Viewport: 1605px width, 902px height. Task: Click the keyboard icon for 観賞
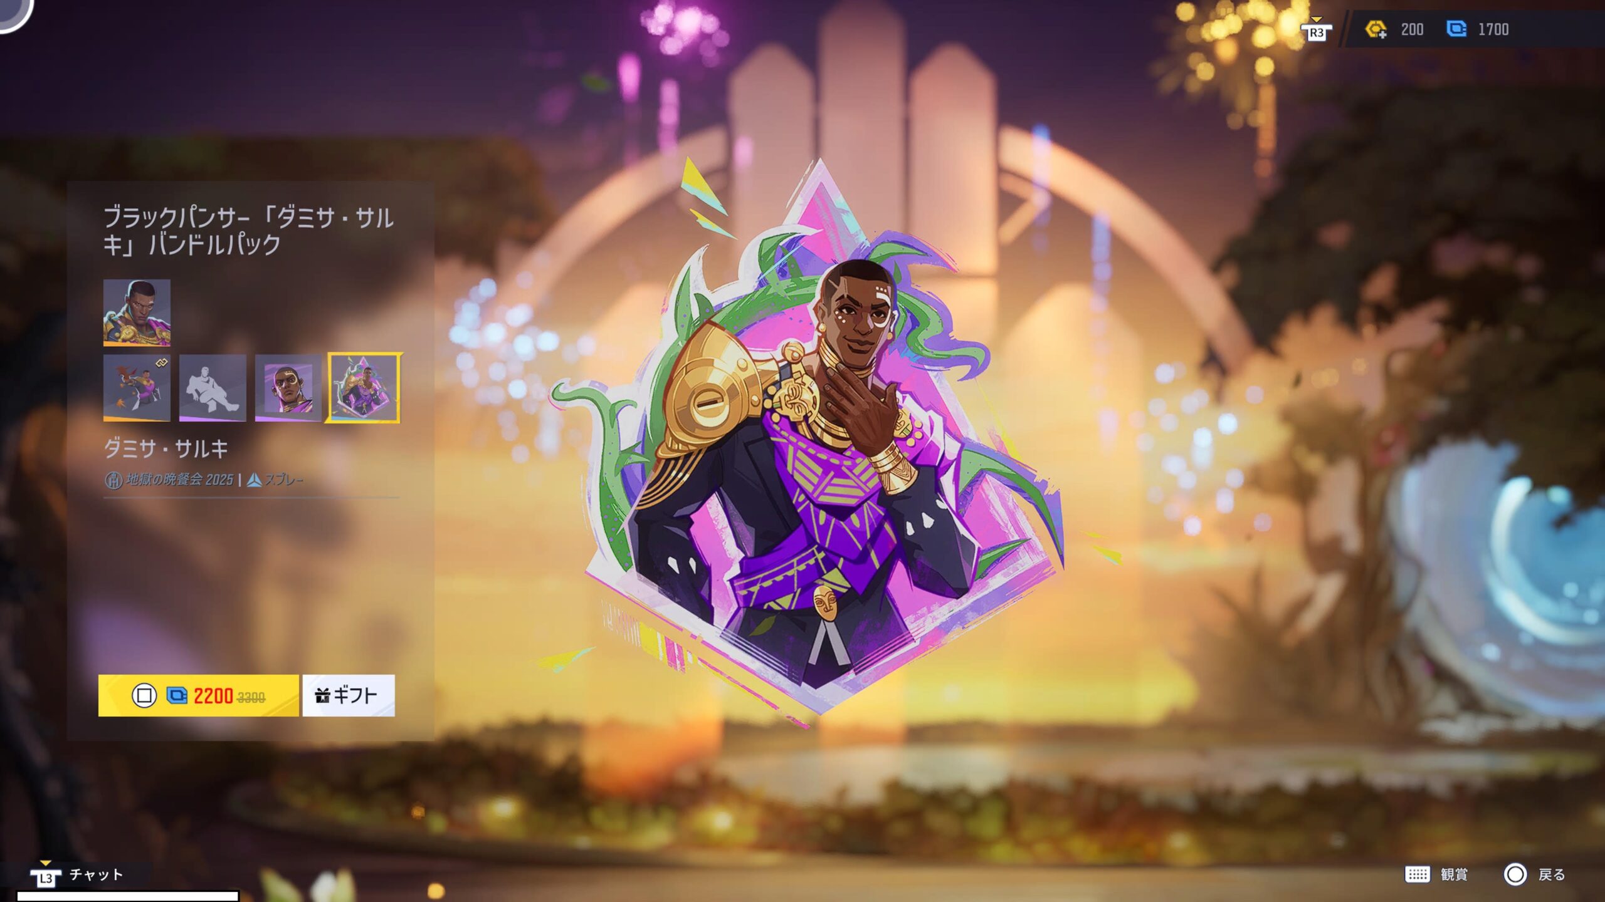point(1417,874)
